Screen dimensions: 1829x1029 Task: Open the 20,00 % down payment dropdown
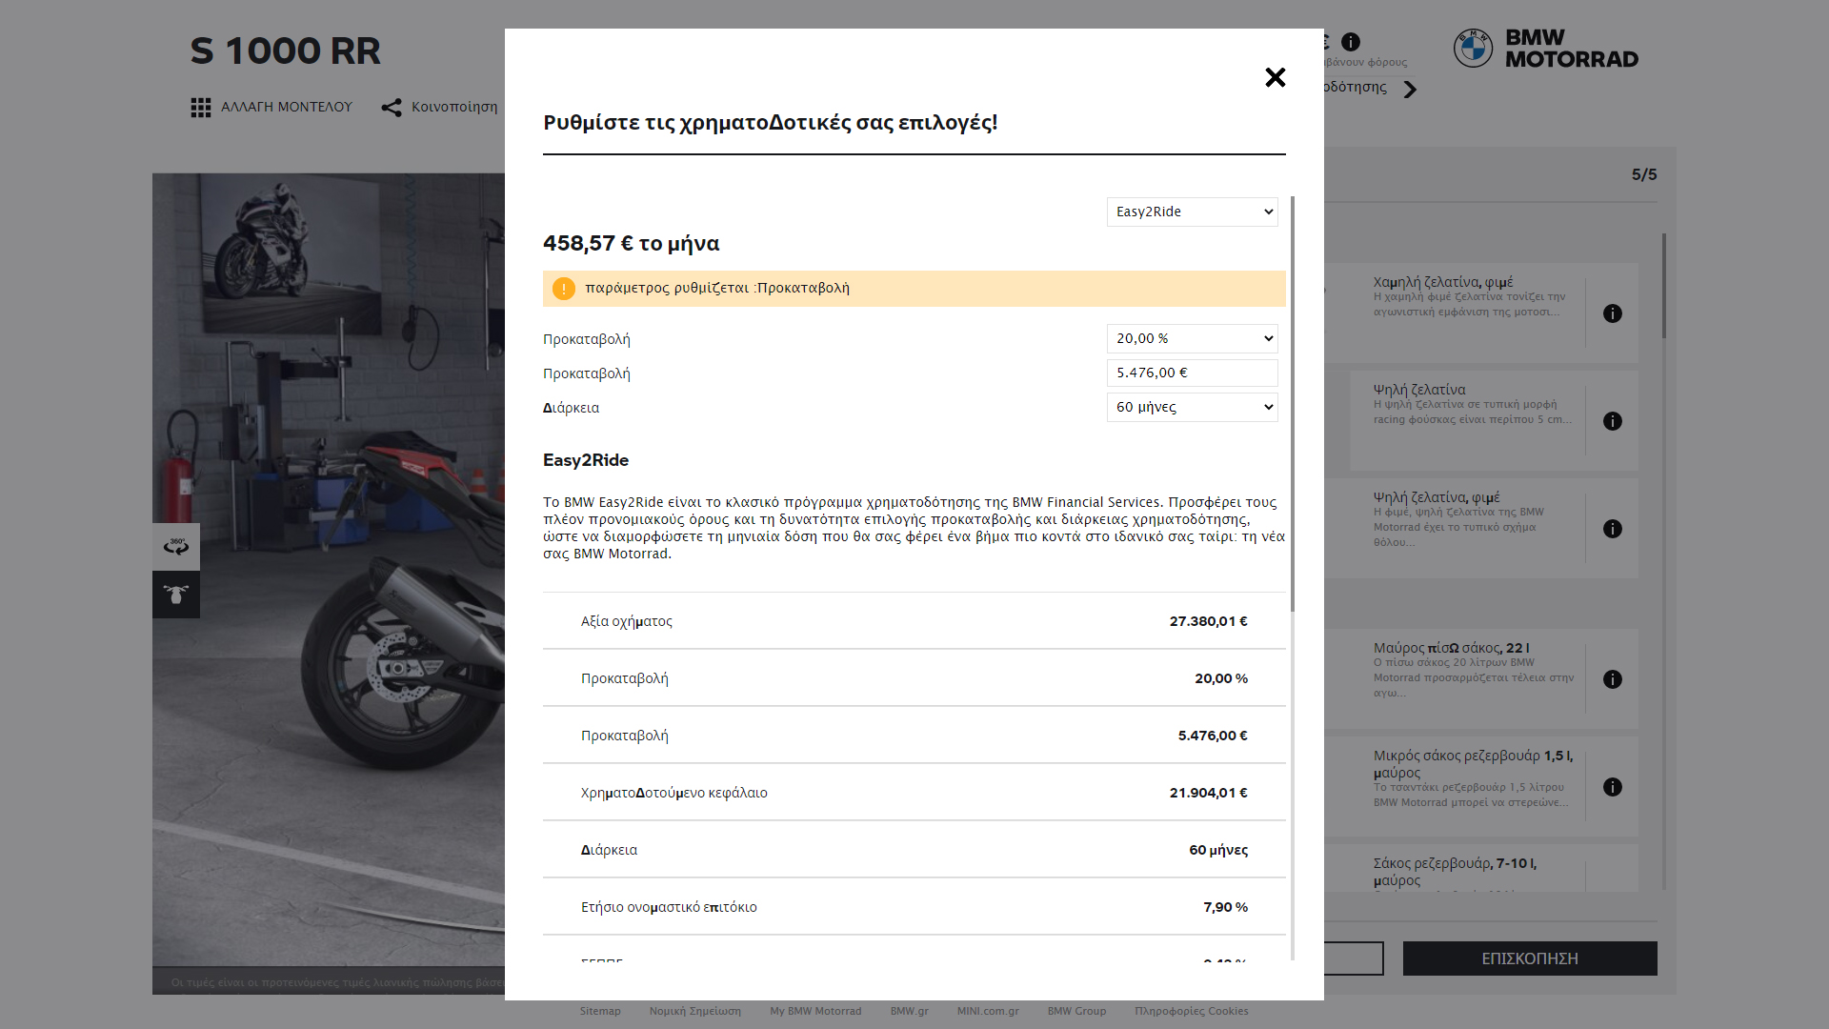pos(1192,338)
